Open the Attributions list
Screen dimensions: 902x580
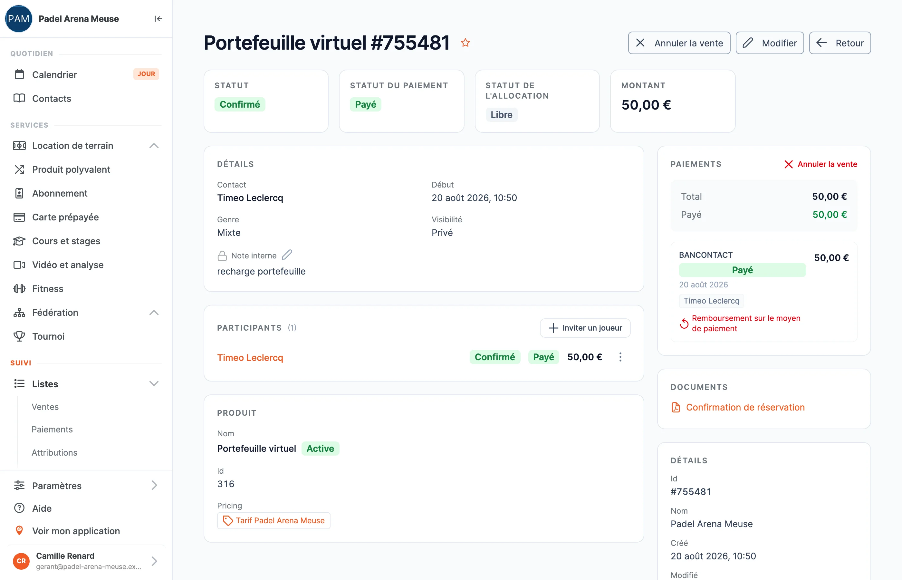pos(54,453)
